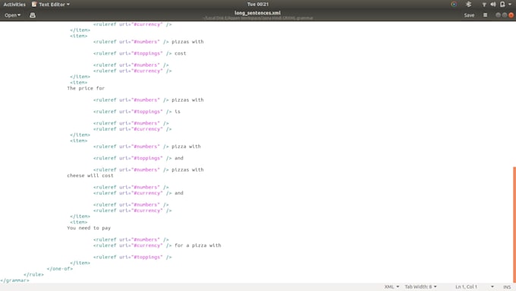This screenshot has height=291, width=516.
Task: Click the toppings ruleref line followed by 'and'
Action: coord(138,158)
